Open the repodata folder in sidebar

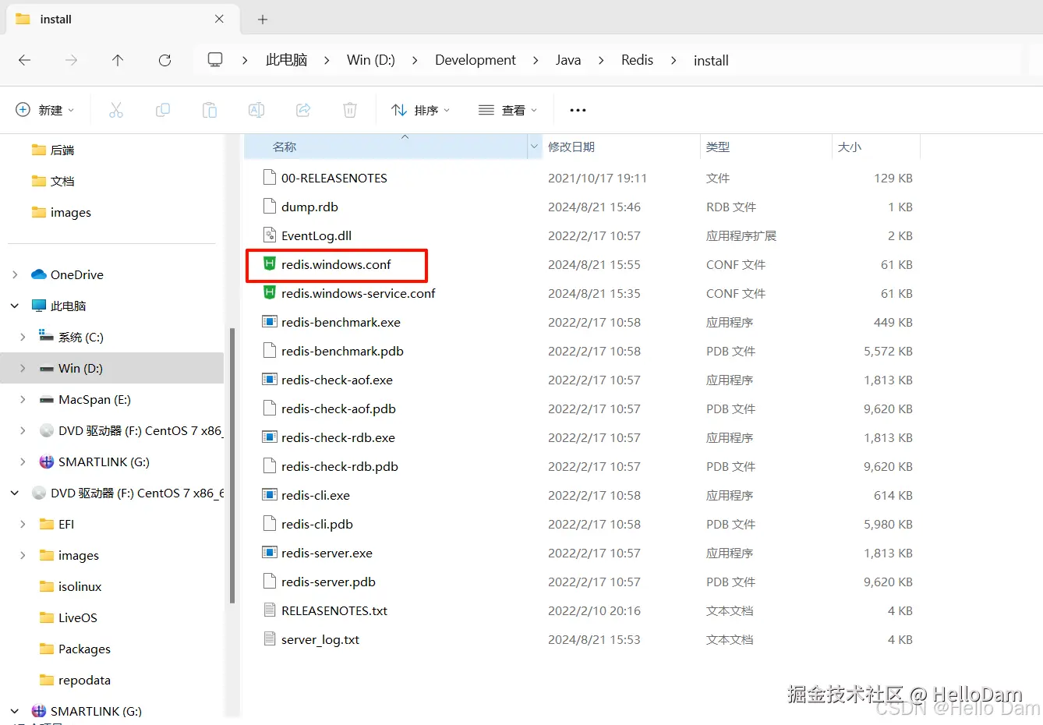point(84,680)
